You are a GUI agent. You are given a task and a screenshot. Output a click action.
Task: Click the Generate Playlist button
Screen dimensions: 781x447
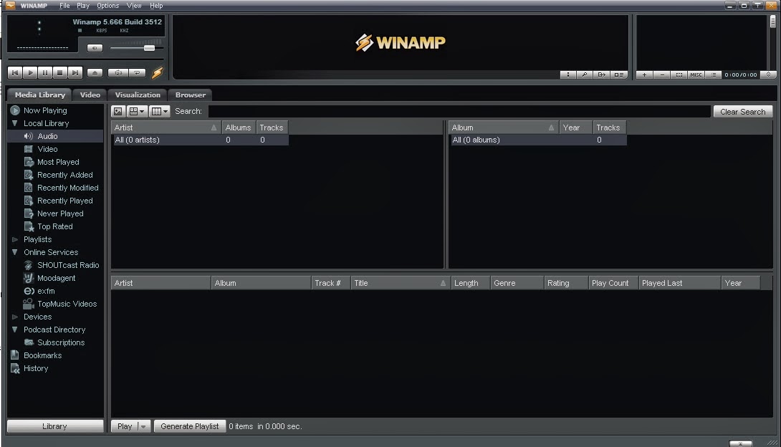tap(189, 426)
